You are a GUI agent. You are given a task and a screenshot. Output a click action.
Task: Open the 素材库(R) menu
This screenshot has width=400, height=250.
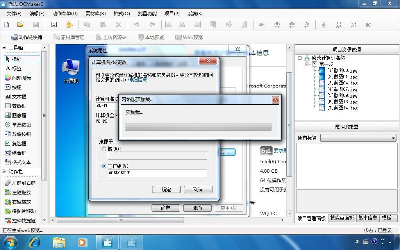[96, 14]
